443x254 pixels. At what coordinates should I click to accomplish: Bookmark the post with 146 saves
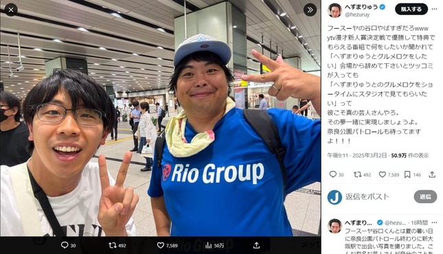click(407, 174)
